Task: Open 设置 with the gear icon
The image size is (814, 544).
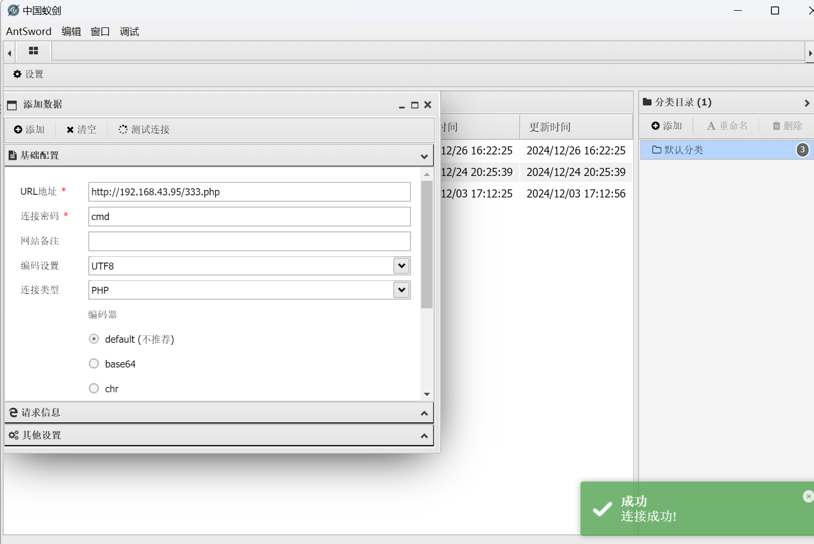Action: (x=29, y=74)
